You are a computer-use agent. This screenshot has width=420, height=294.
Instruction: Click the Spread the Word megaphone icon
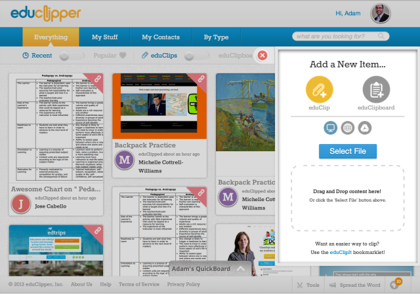(333, 285)
